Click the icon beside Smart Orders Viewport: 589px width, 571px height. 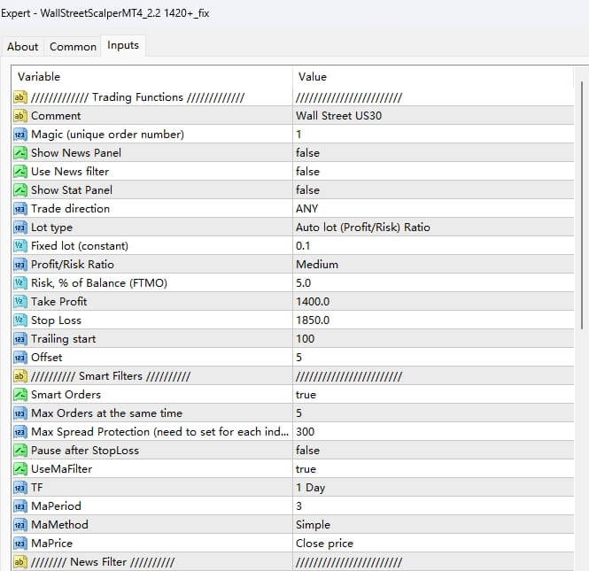20,395
